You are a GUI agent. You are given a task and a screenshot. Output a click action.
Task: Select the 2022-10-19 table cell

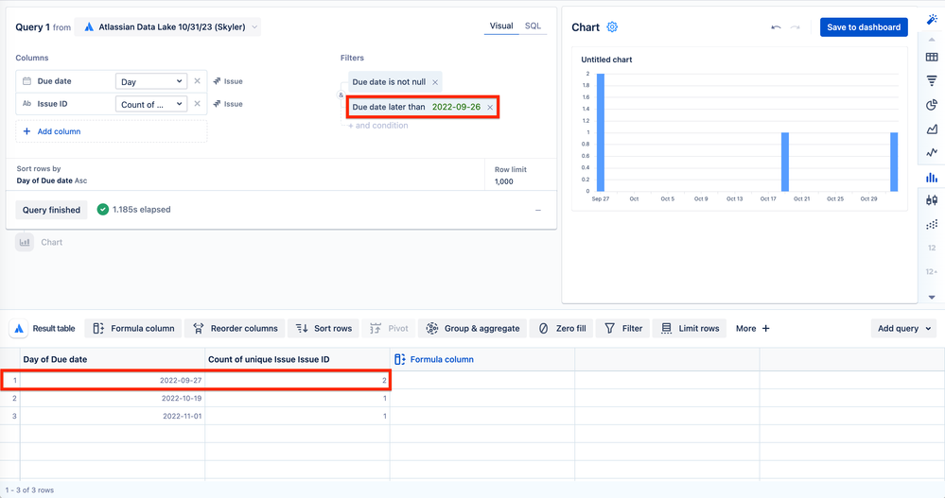pos(113,398)
